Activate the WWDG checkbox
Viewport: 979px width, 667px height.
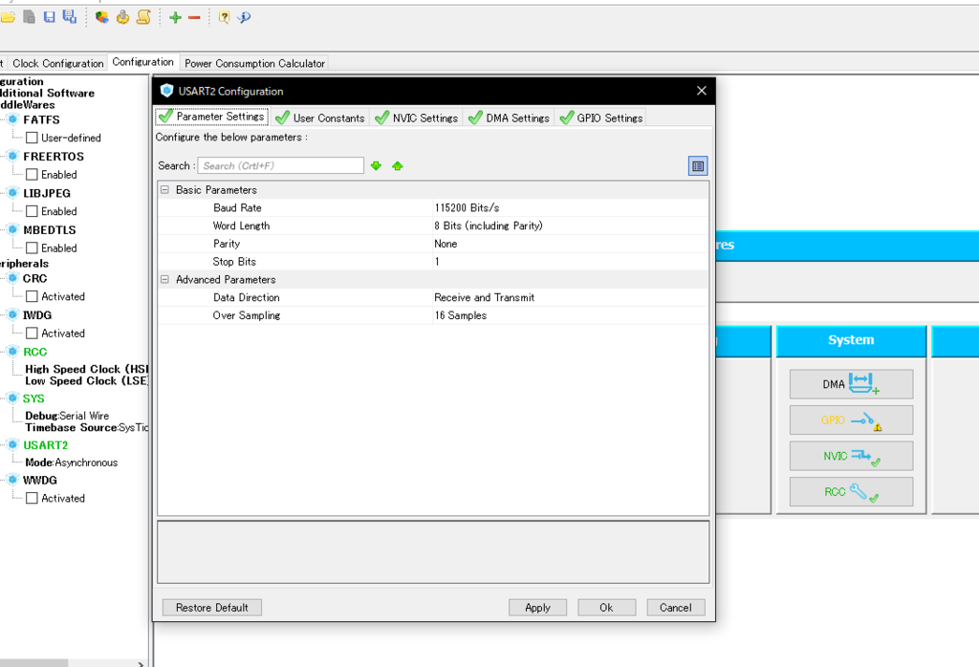[x=32, y=498]
